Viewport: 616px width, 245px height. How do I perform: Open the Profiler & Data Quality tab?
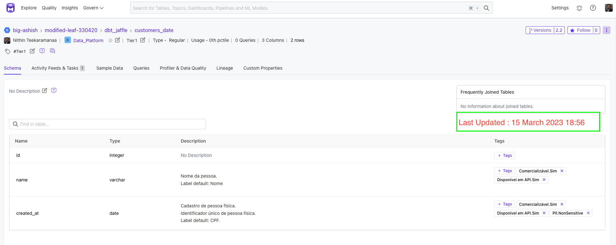tap(183, 68)
